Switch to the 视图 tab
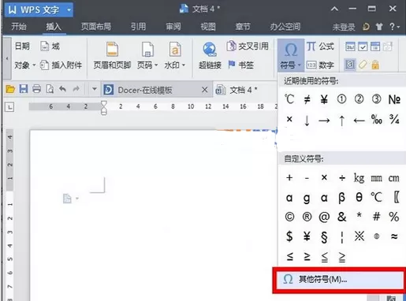Image resolution: width=406 pixels, height=301 pixels. 208,27
